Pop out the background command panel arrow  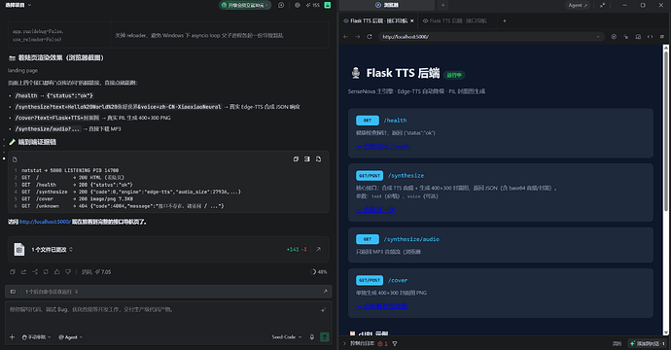point(325,292)
